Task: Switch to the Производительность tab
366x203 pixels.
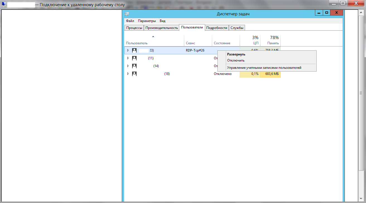Action: coord(161,28)
